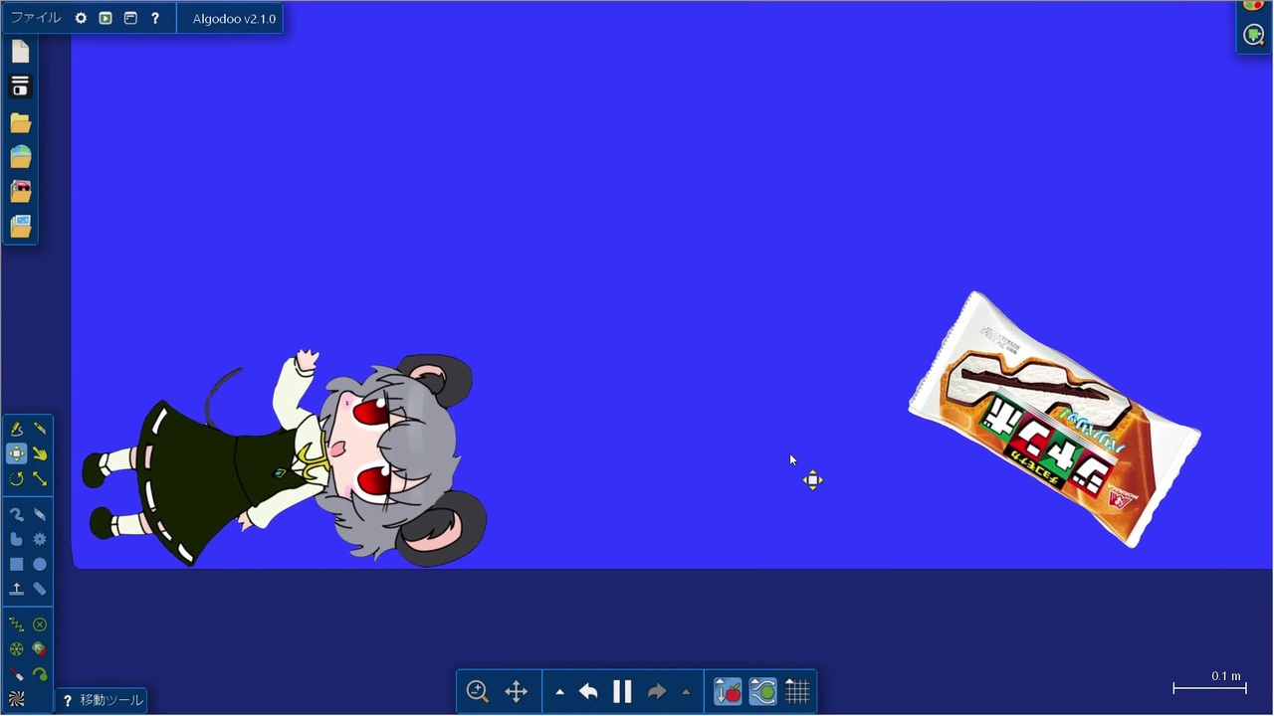Select the Laser pen tool
The height and width of the screenshot is (716, 1274).
click(x=17, y=674)
